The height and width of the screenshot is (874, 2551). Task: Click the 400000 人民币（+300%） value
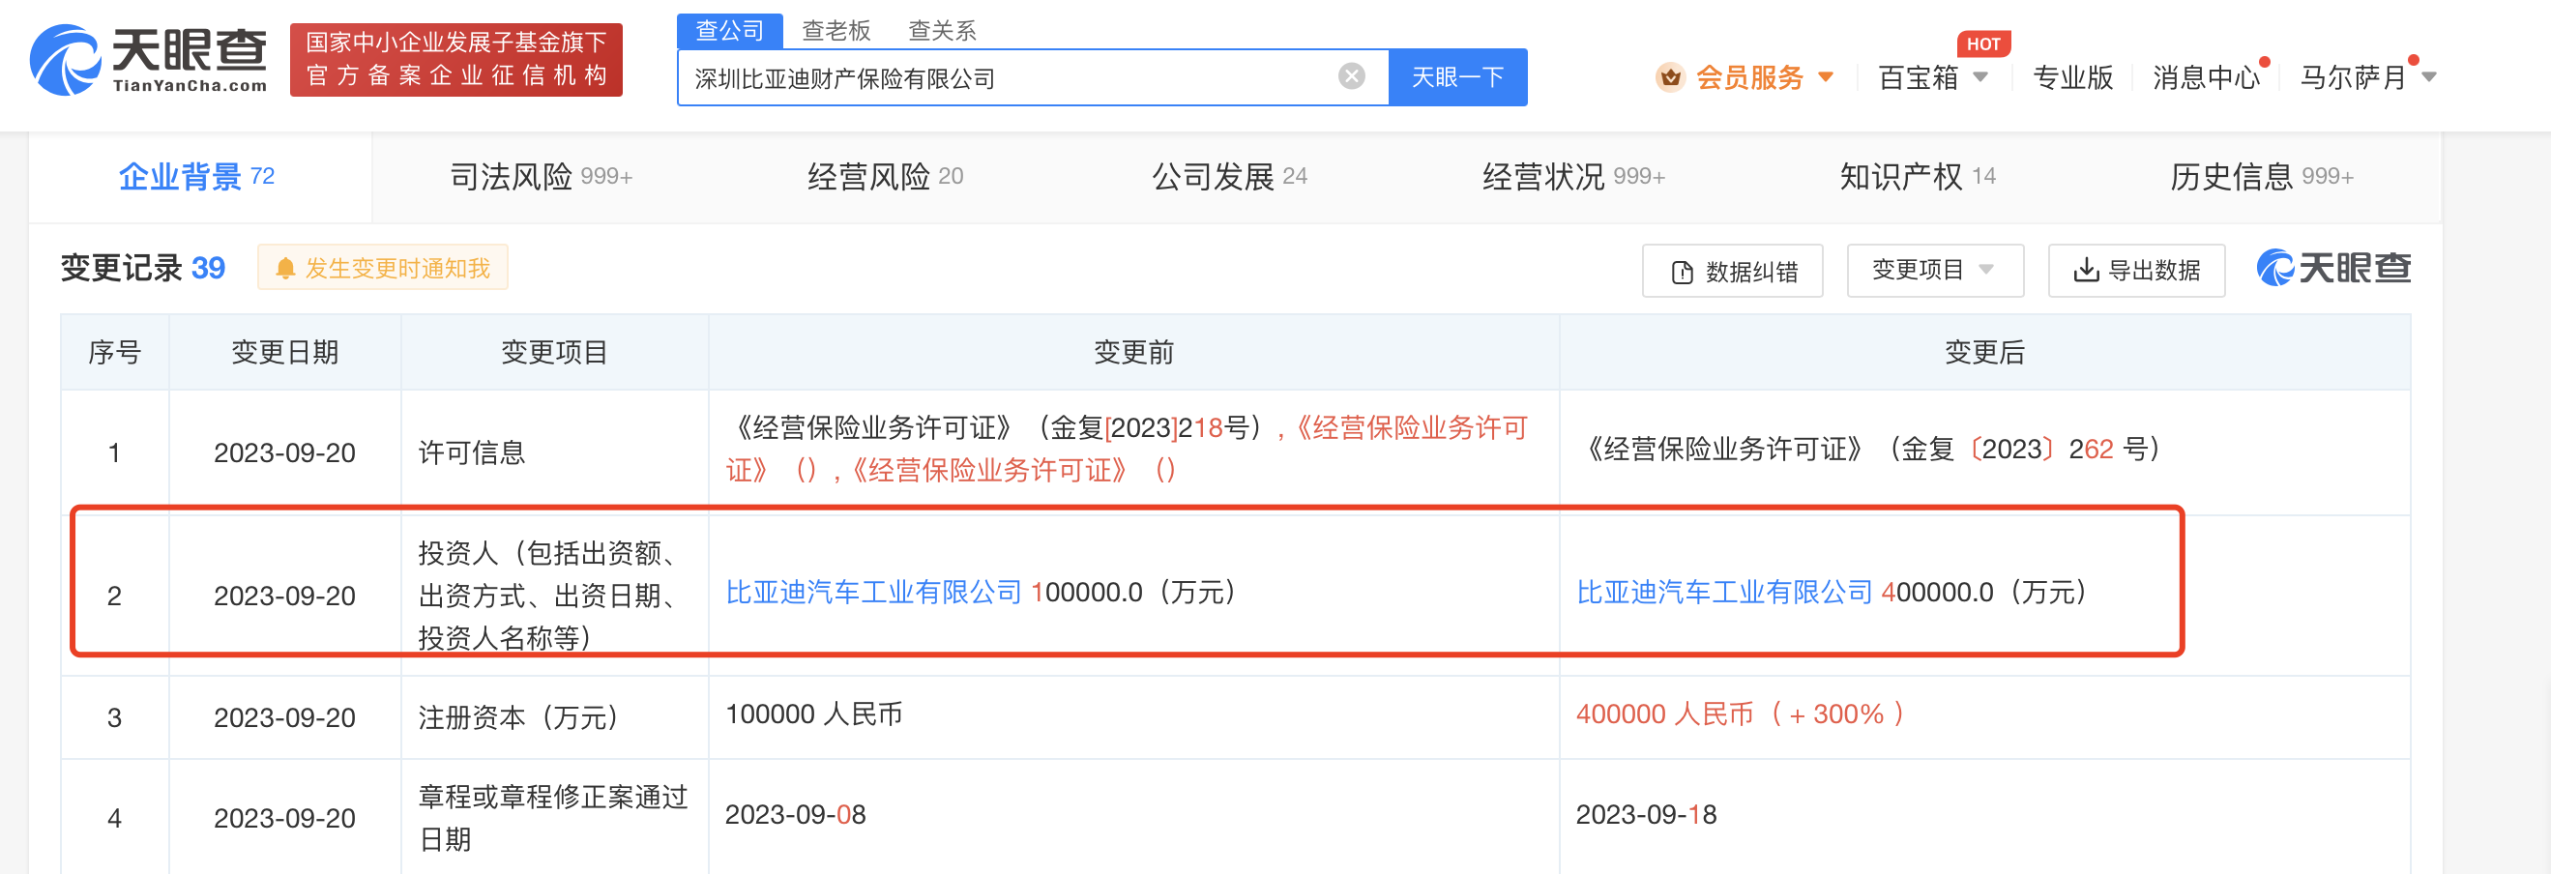tap(1741, 714)
